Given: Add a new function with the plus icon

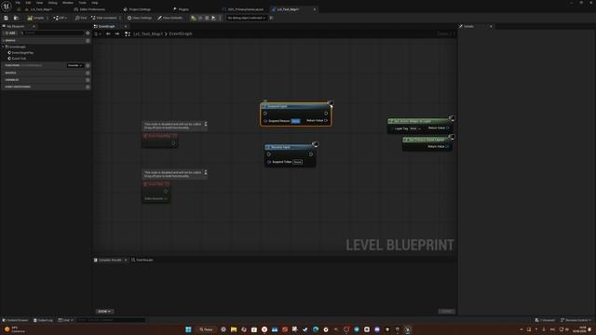Looking at the screenshot, I should (88, 66).
